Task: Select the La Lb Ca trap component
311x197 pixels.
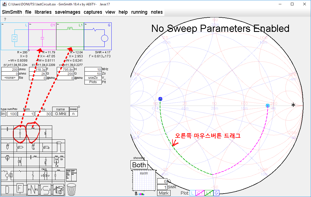Action: click(58, 160)
